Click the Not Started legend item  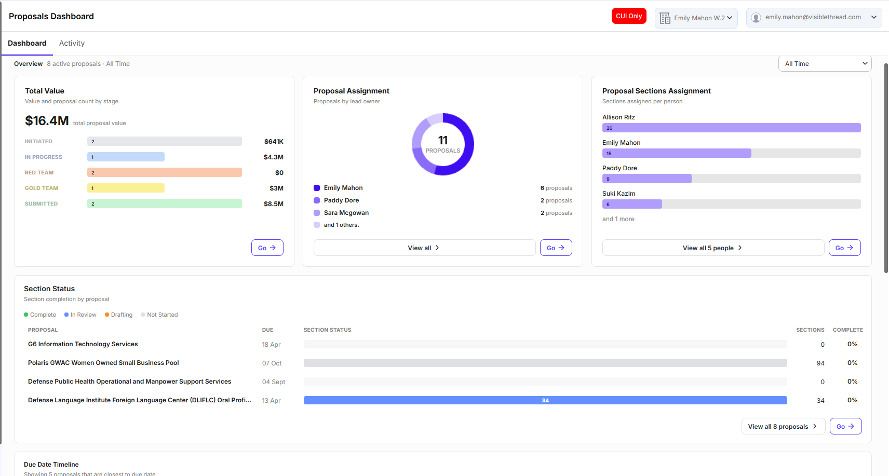(159, 315)
